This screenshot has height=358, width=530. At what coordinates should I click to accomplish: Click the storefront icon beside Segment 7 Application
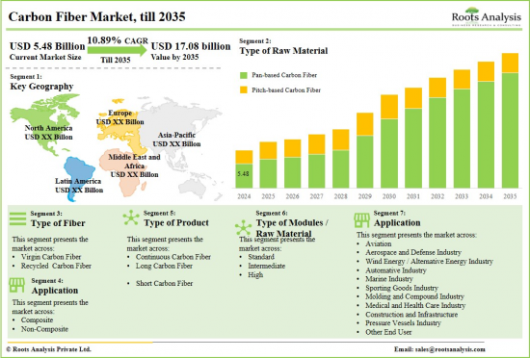pos(362,220)
